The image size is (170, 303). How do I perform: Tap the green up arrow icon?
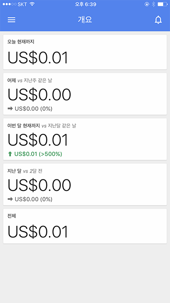[x=10, y=154]
